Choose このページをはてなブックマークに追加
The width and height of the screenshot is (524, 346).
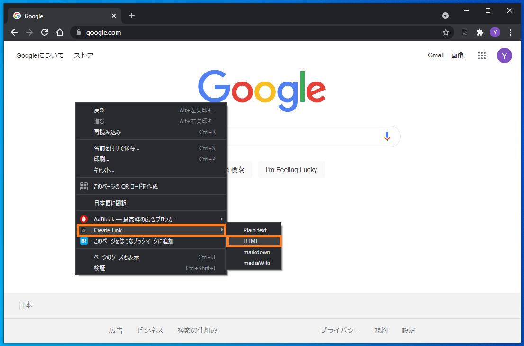[x=152, y=241]
